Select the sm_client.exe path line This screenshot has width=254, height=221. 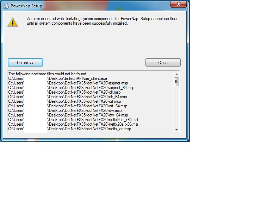coord(57,78)
